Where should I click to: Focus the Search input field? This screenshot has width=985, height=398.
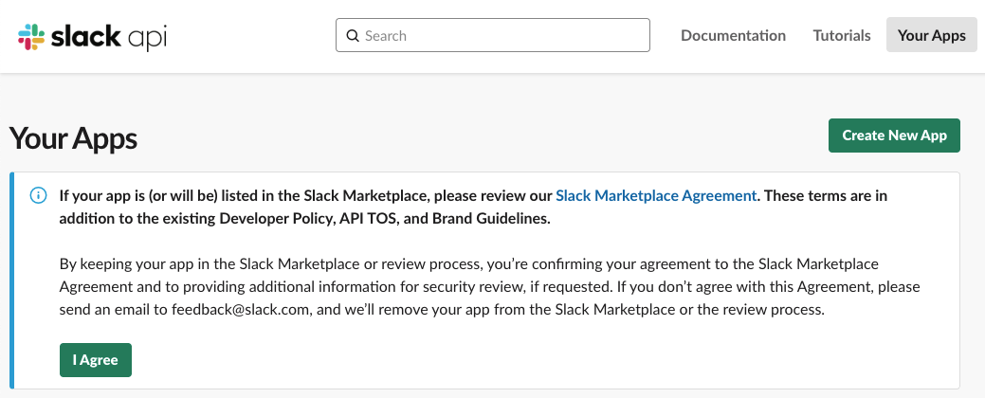[493, 35]
